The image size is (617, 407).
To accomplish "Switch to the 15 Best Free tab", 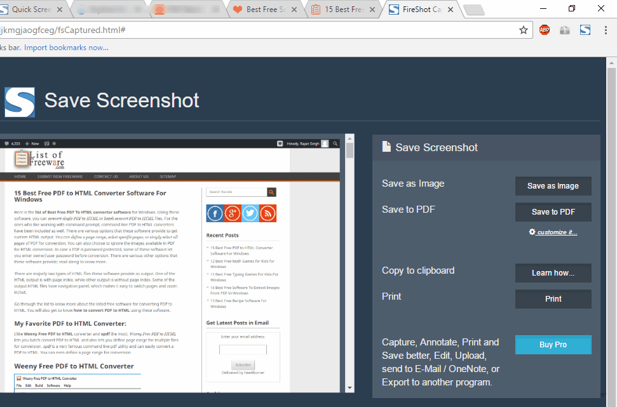I will pyautogui.click(x=342, y=10).
